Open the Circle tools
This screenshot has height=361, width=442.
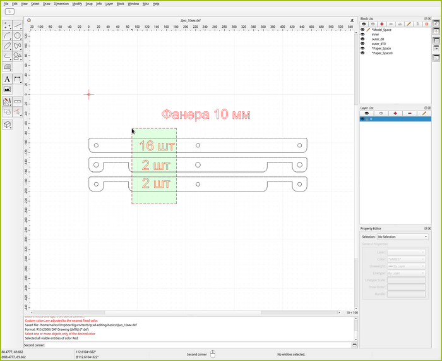click(x=17, y=36)
